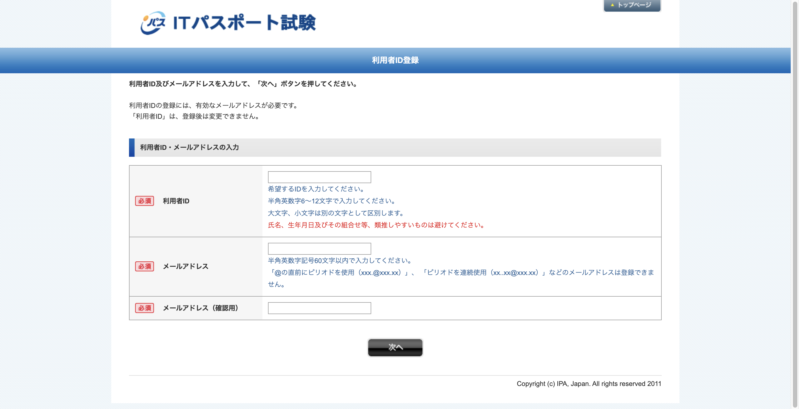The width and height of the screenshot is (799, 409).
Task: Click the red warning about 氏名、生年月日
Action: coord(376,225)
